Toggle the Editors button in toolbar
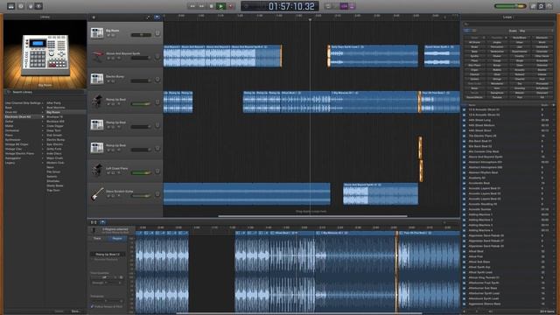The width and height of the screenshot is (560, 315). click(x=38, y=6)
